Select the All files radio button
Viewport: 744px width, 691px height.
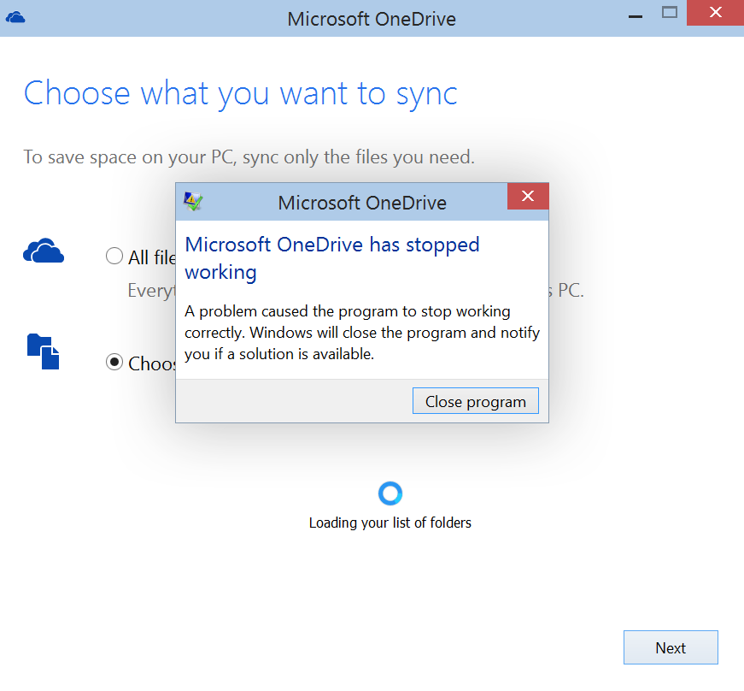[x=114, y=256]
